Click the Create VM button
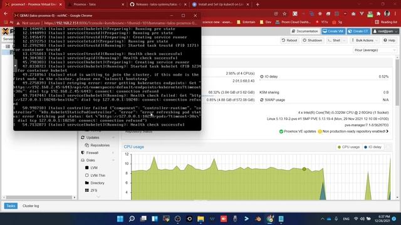Screen dimensions: 401x225 (333, 31)
